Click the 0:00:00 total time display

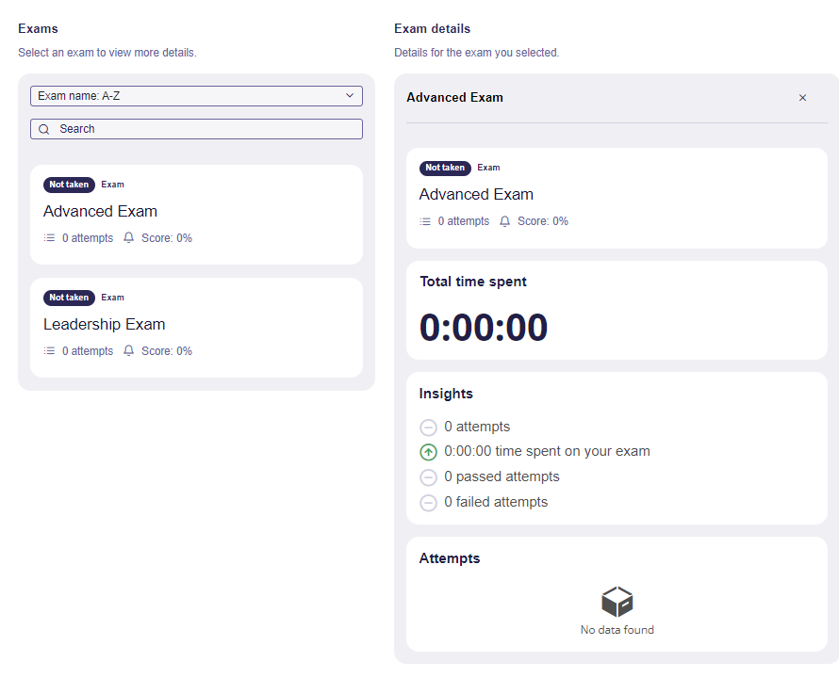pos(482,327)
